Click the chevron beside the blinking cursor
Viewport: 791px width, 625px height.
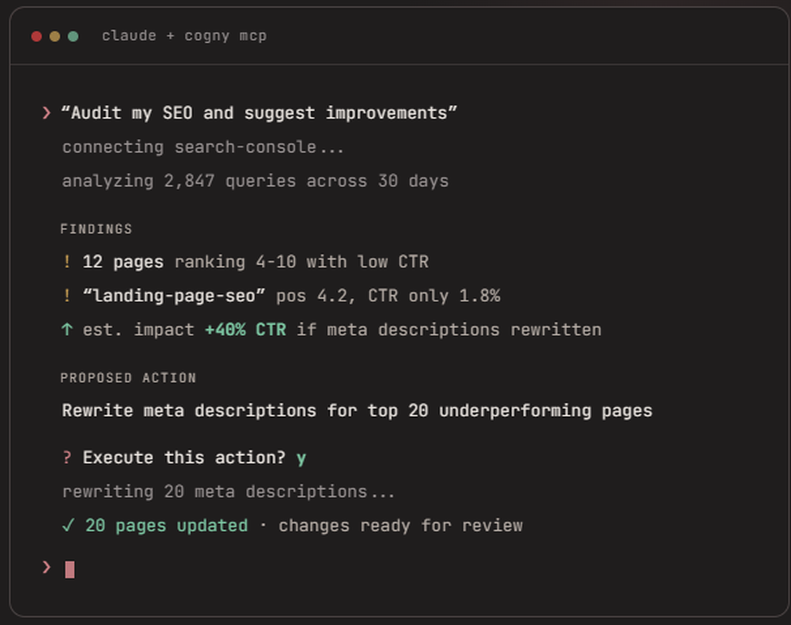46,566
